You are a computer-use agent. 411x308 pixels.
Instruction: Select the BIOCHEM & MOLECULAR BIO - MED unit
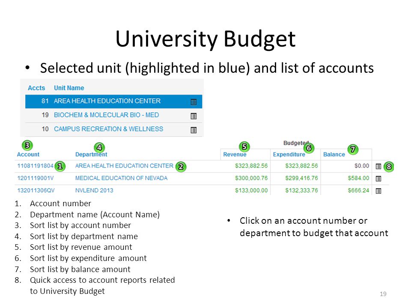pyautogui.click(x=107, y=115)
